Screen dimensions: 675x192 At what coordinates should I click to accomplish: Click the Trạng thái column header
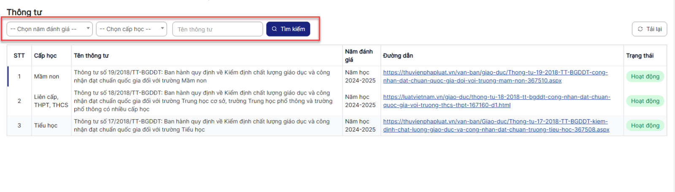tap(640, 55)
